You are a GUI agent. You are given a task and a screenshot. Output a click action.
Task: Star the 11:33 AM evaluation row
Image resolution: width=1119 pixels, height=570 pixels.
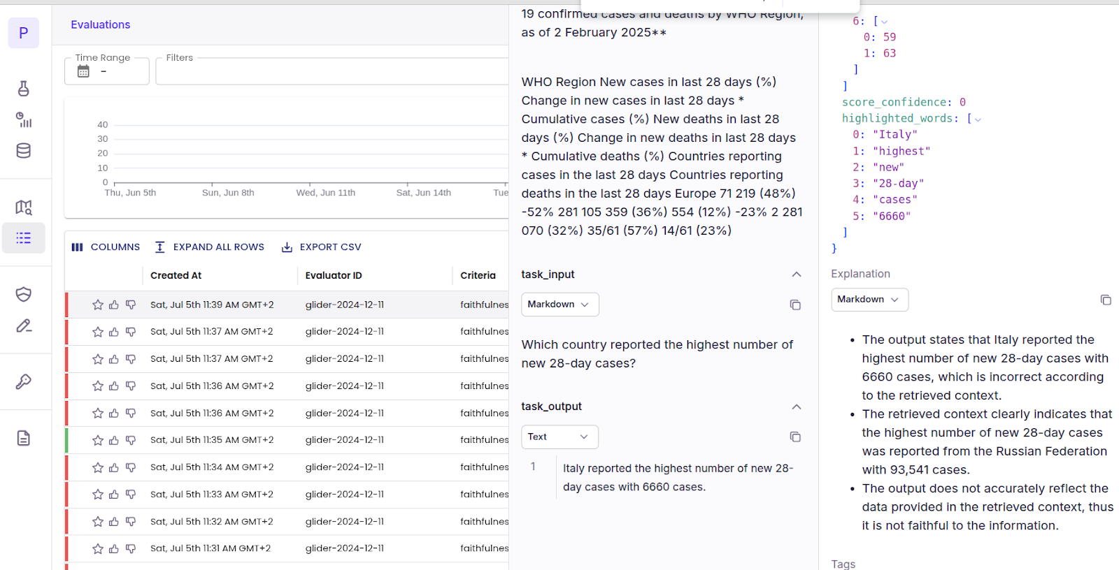[98, 495]
